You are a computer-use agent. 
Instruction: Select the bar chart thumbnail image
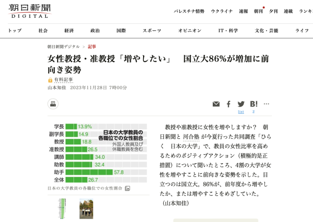click(x=62, y=209)
